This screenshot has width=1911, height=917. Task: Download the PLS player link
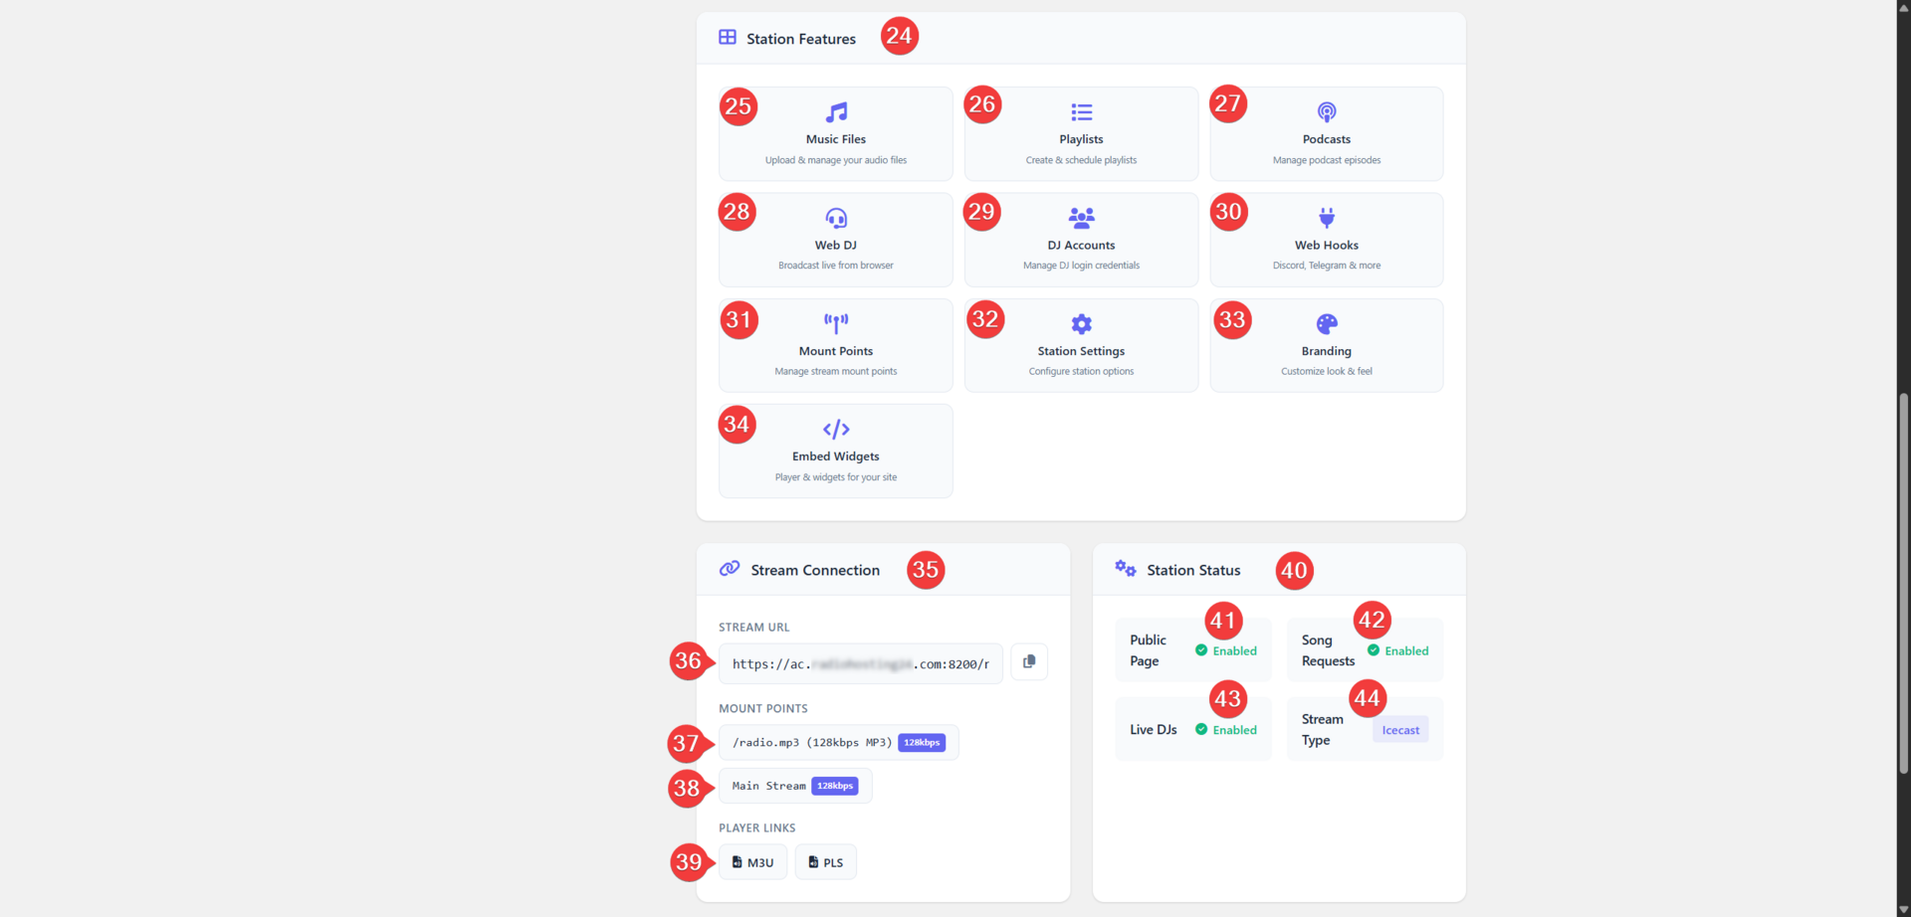coord(825,861)
